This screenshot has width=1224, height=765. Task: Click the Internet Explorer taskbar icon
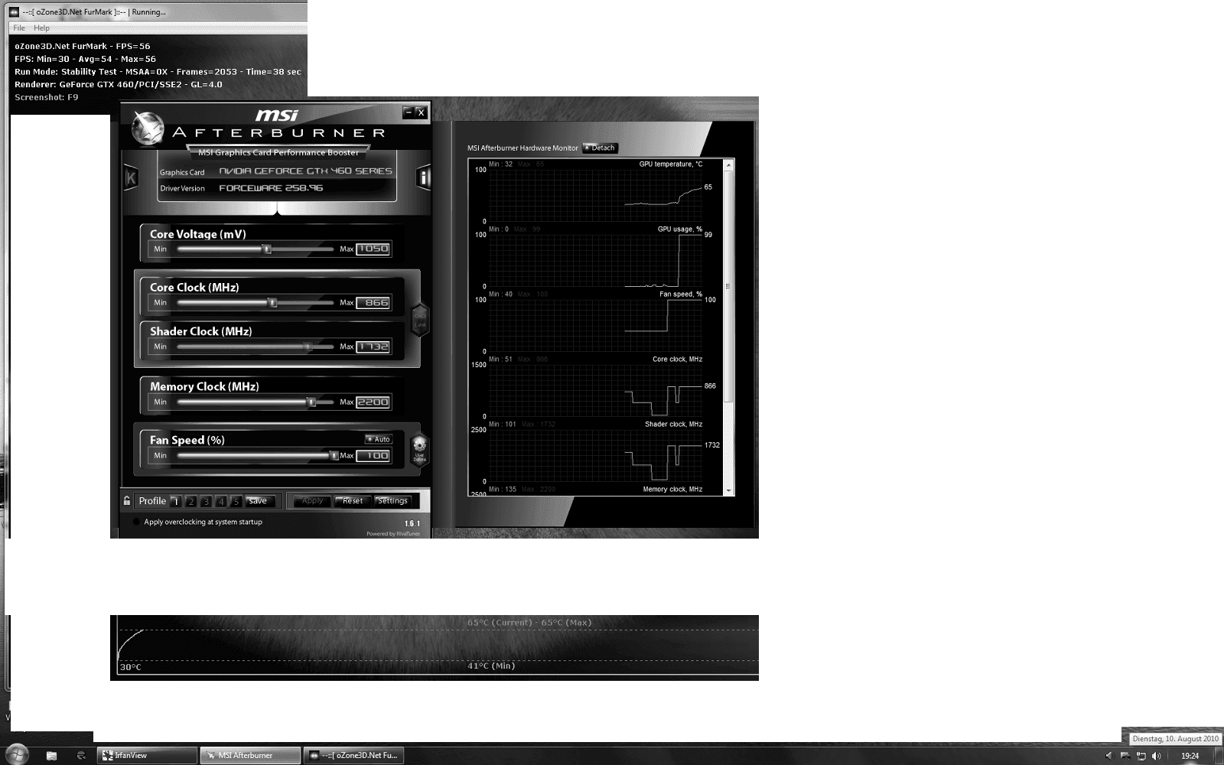coord(81,755)
